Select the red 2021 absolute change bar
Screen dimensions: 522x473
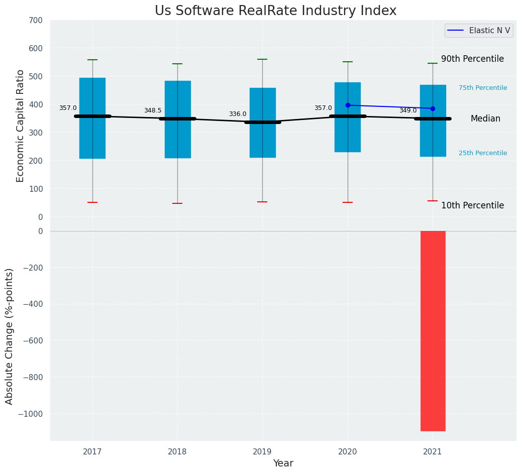click(433, 331)
